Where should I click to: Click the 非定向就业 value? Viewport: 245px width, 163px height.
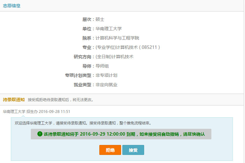[106, 85]
